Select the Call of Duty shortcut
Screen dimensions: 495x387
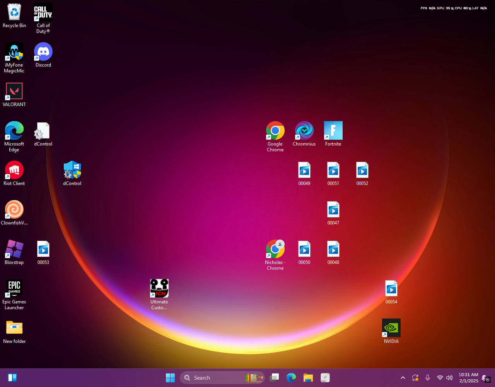(x=43, y=13)
